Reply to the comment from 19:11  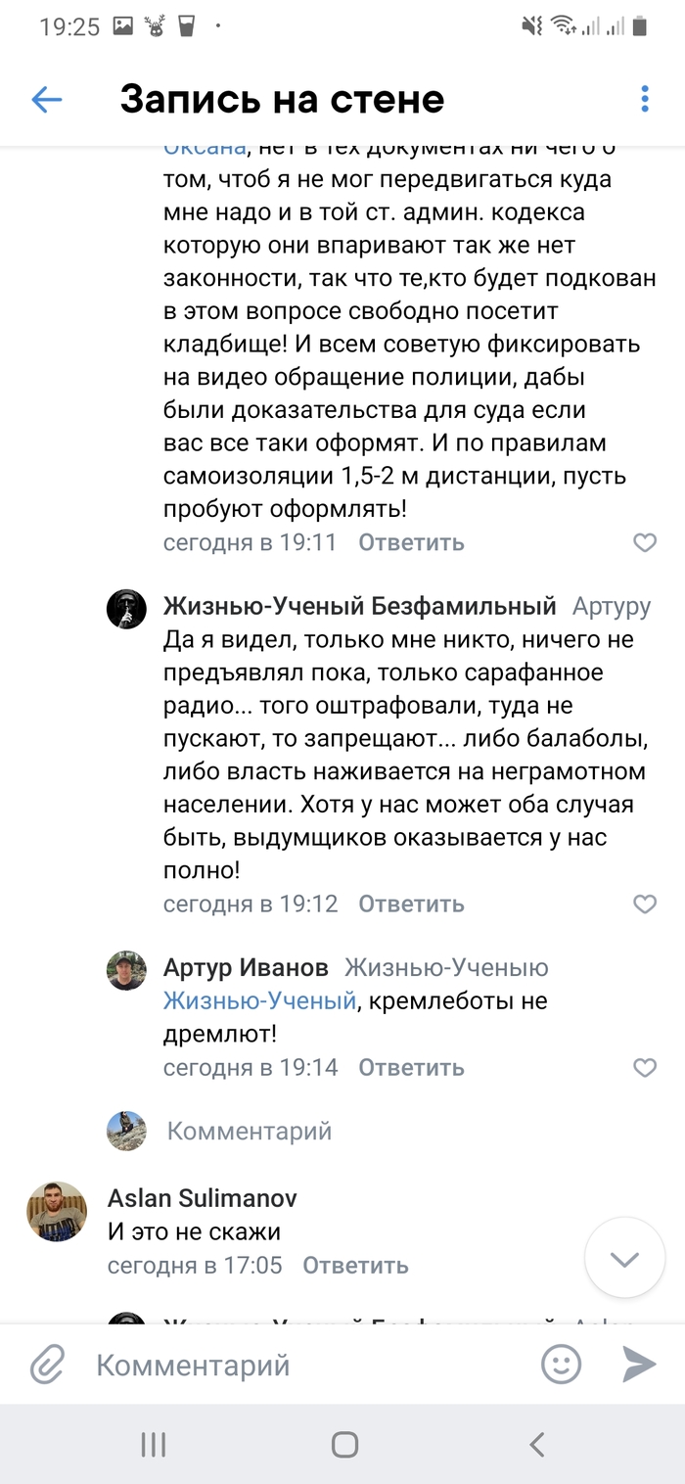tap(411, 543)
